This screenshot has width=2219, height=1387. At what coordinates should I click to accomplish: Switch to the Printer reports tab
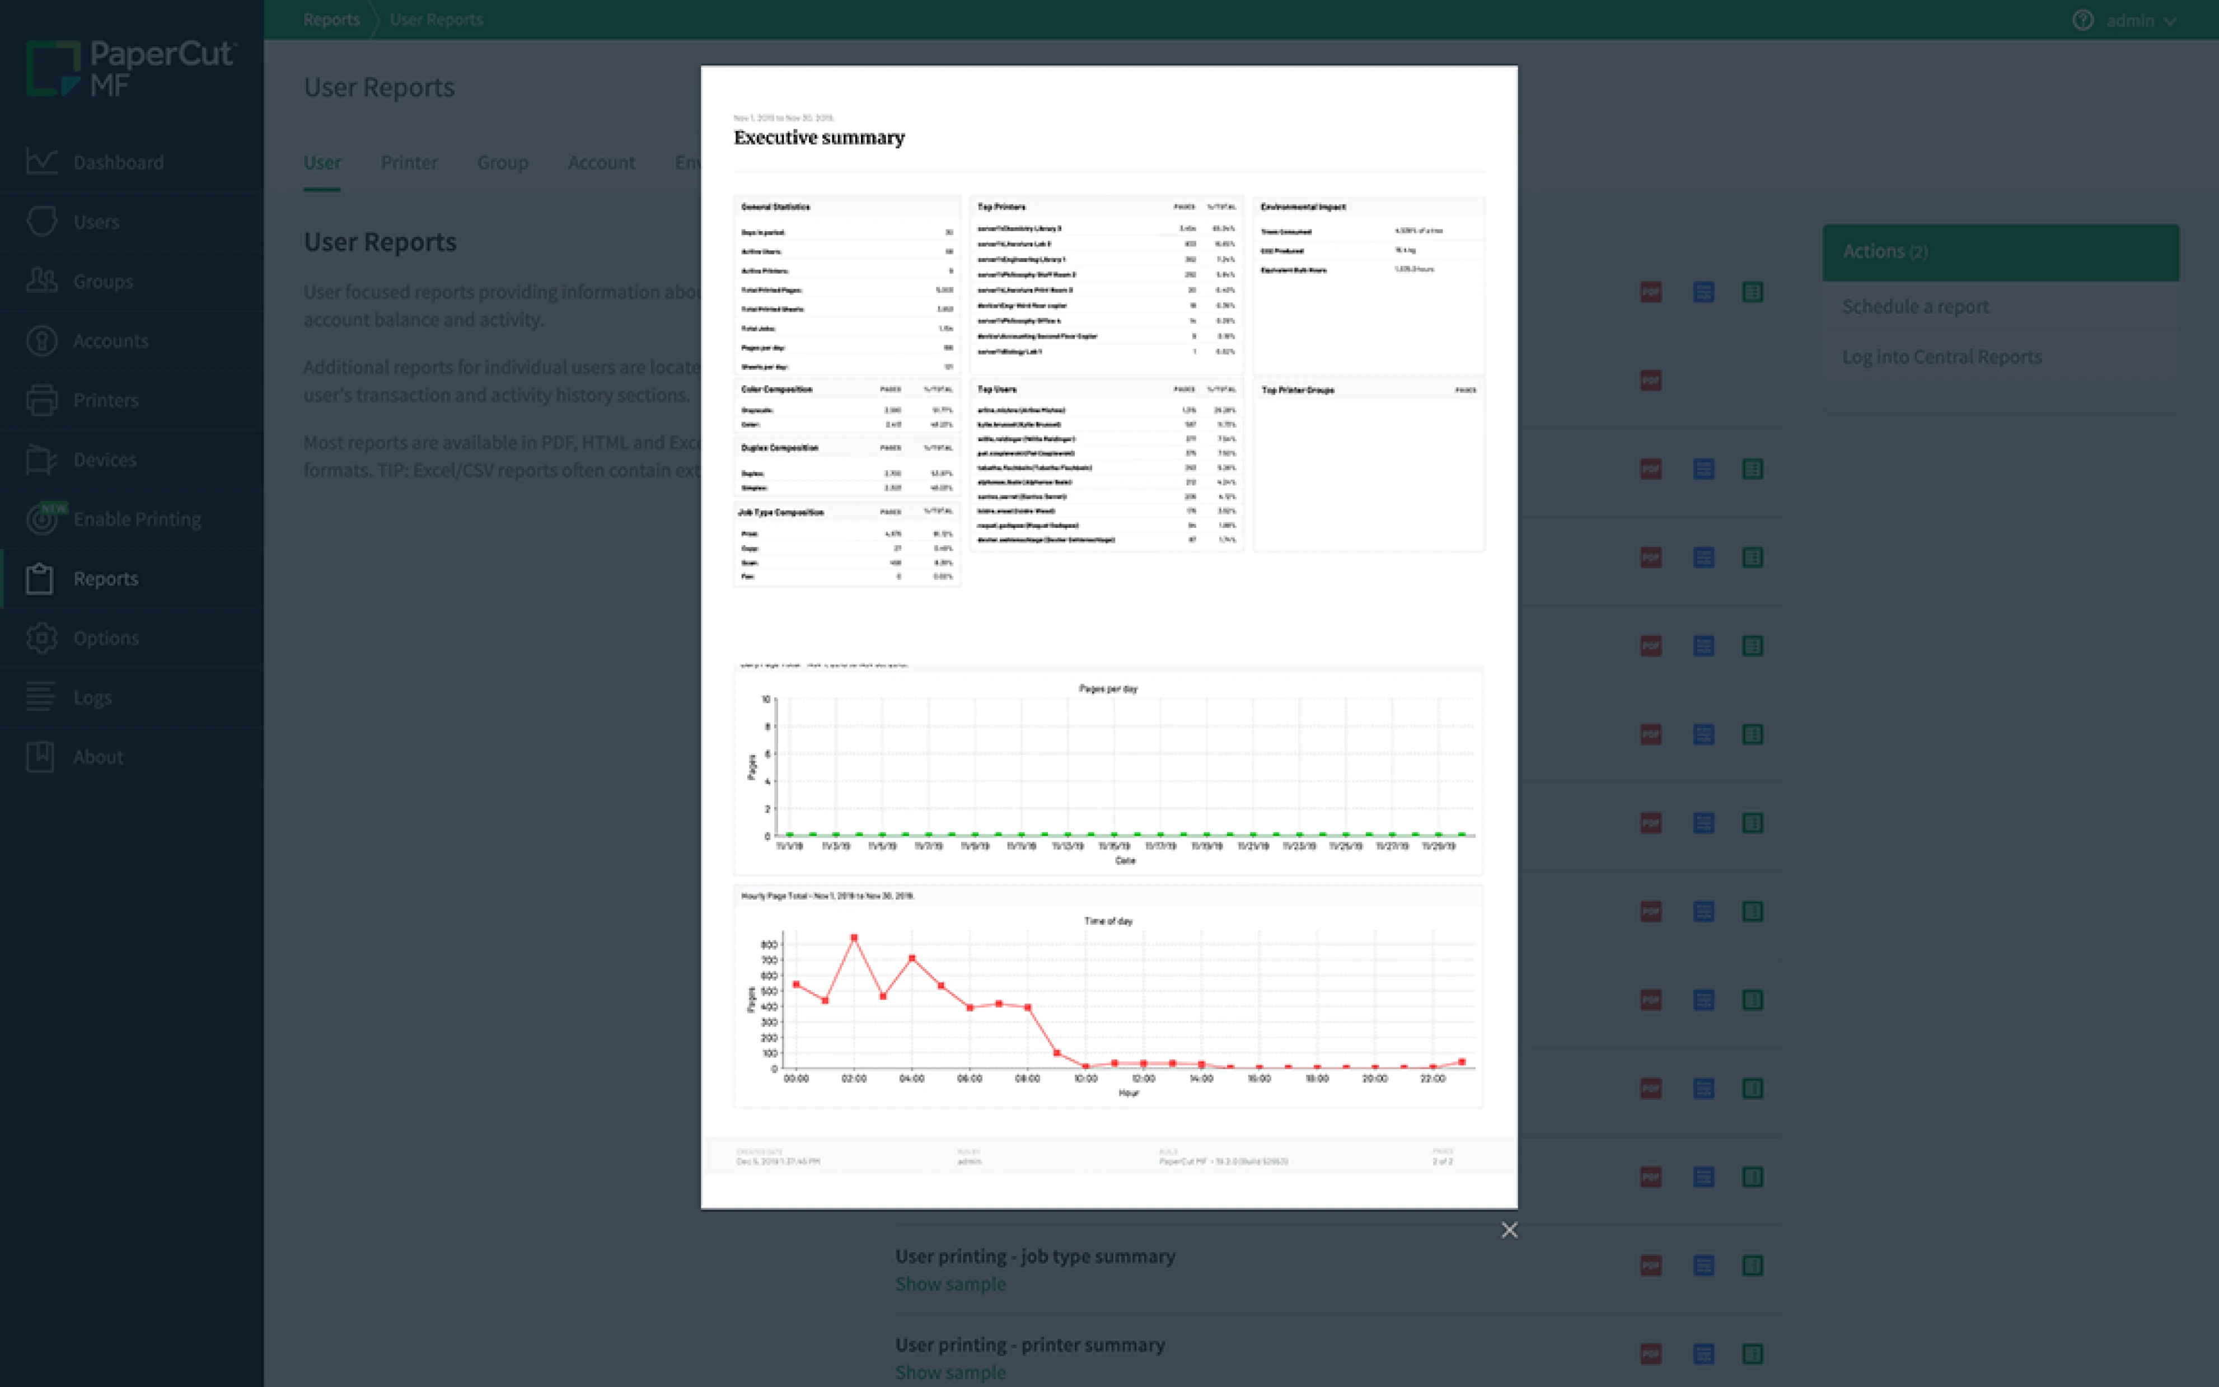tap(408, 162)
